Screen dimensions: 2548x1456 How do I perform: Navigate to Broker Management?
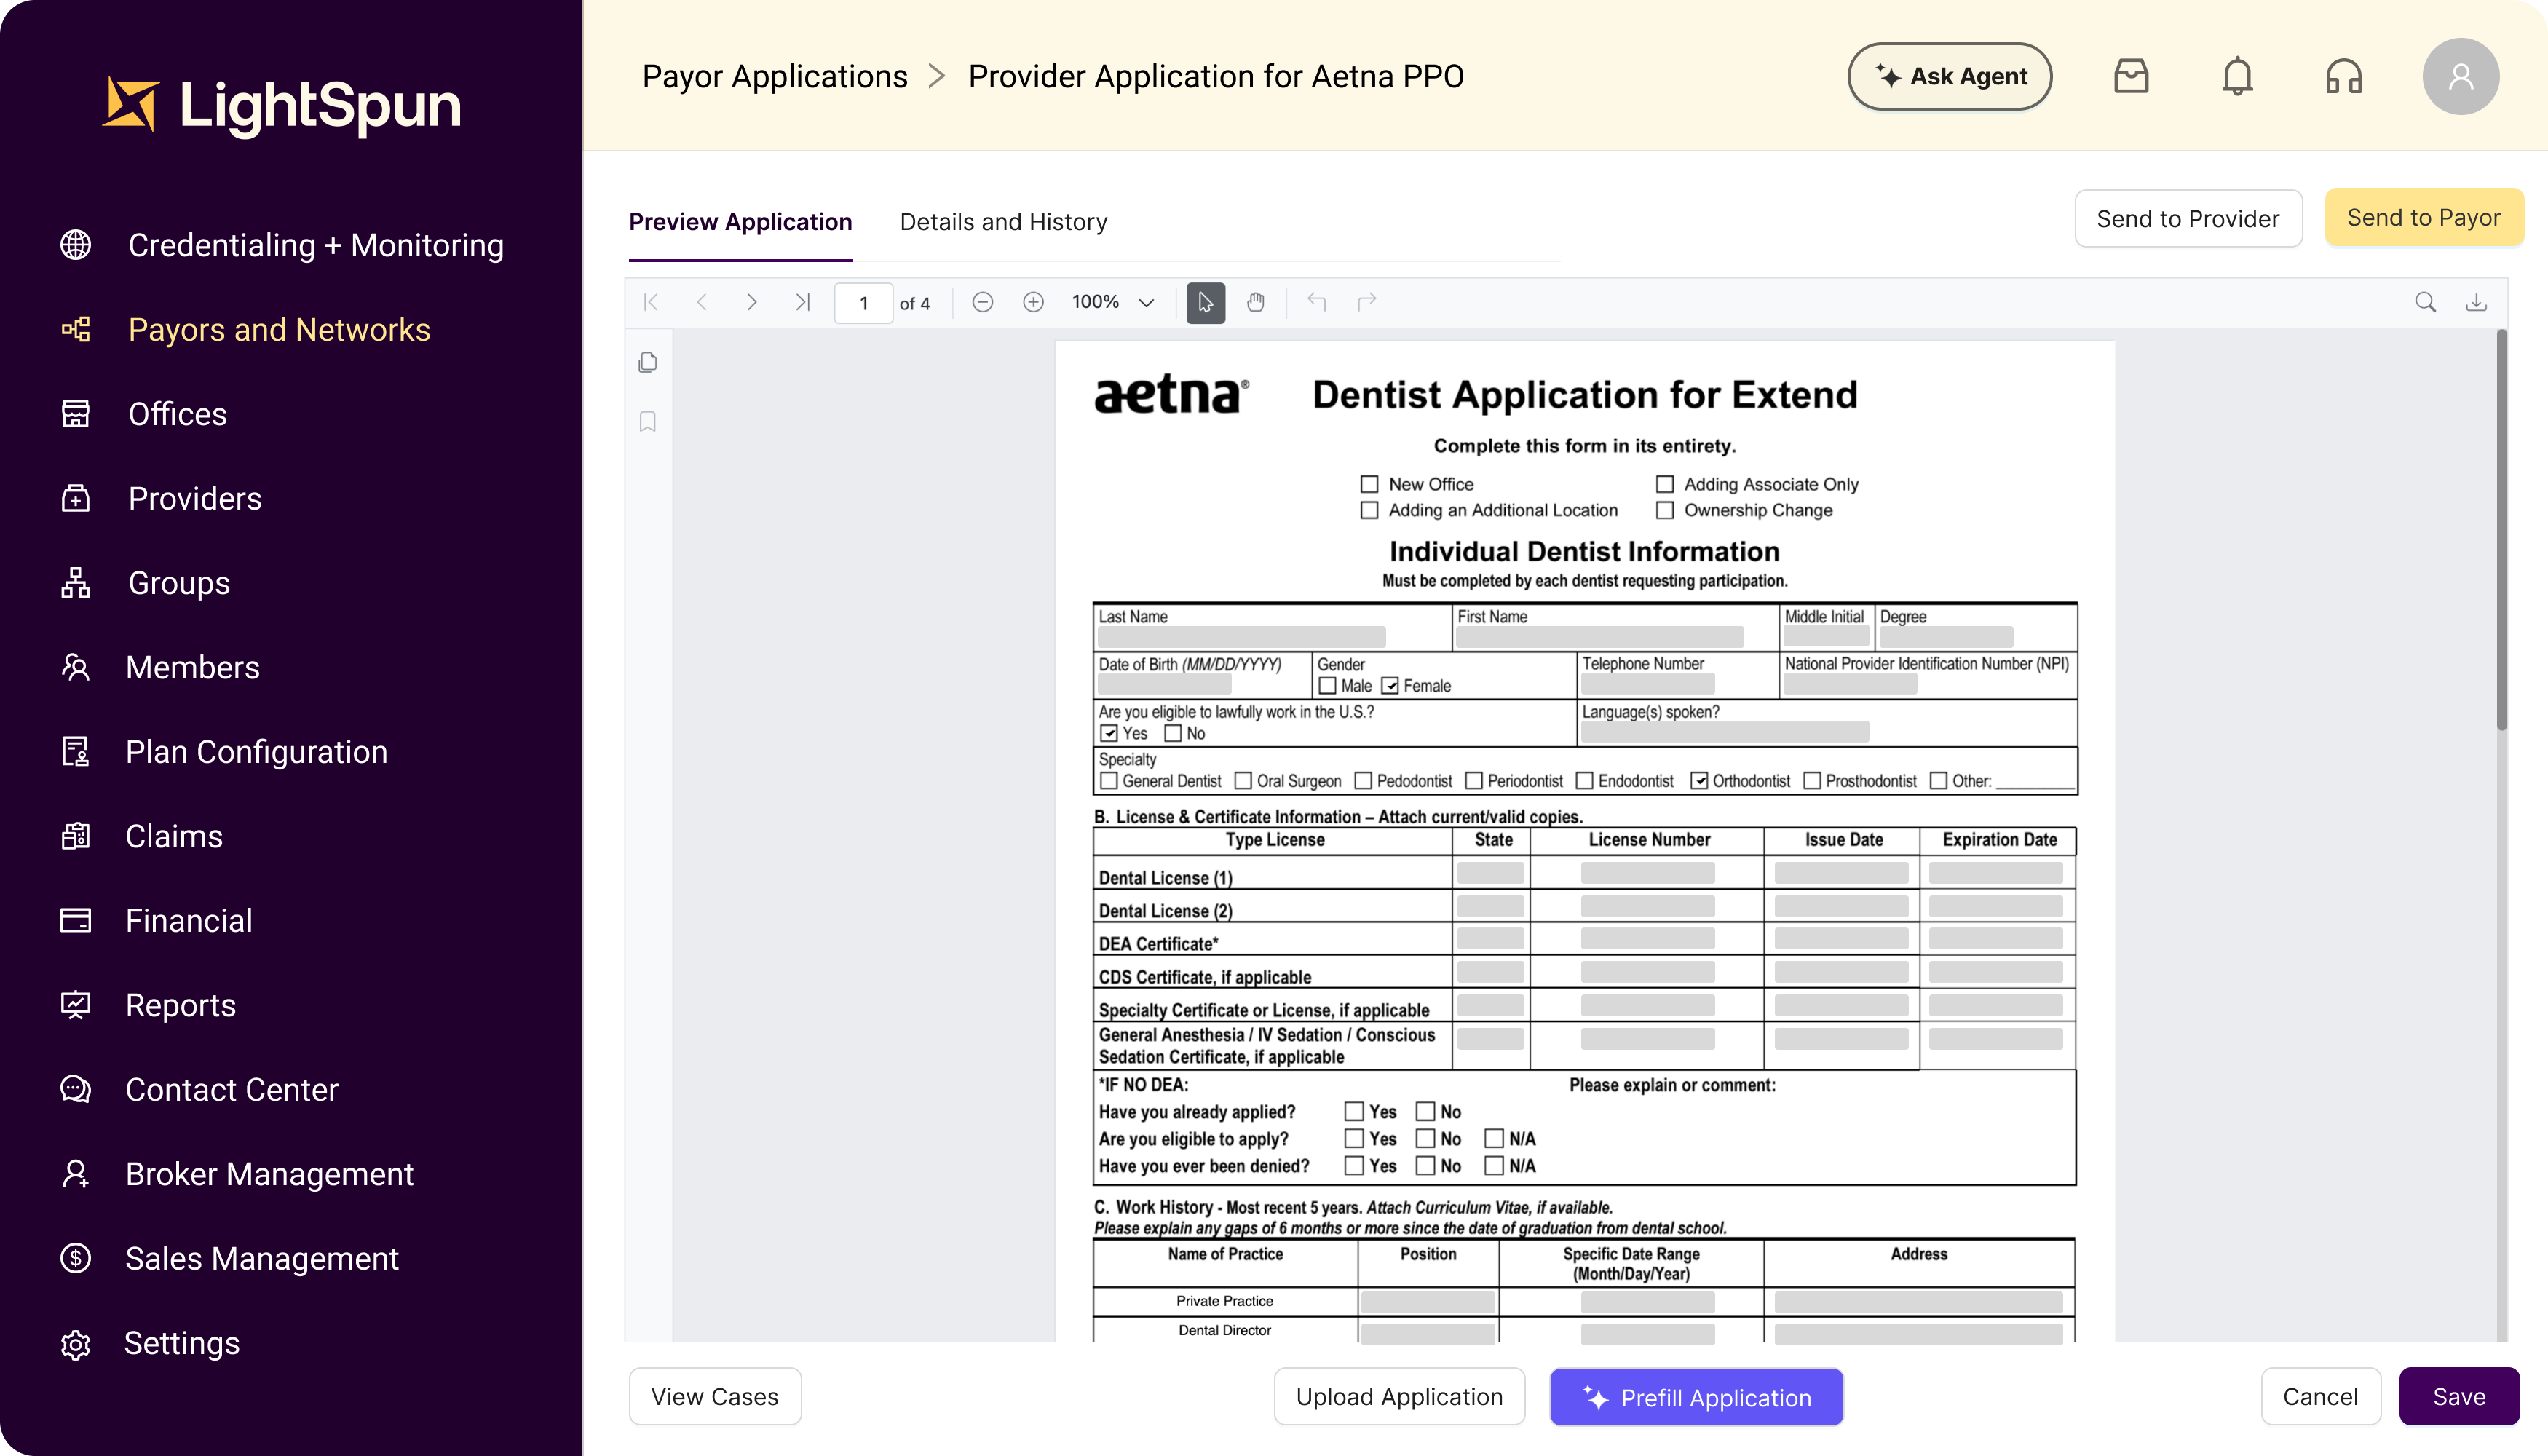click(269, 1174)
